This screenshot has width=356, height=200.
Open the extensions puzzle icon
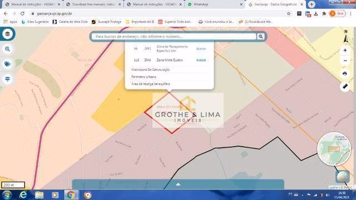(324, 13)
